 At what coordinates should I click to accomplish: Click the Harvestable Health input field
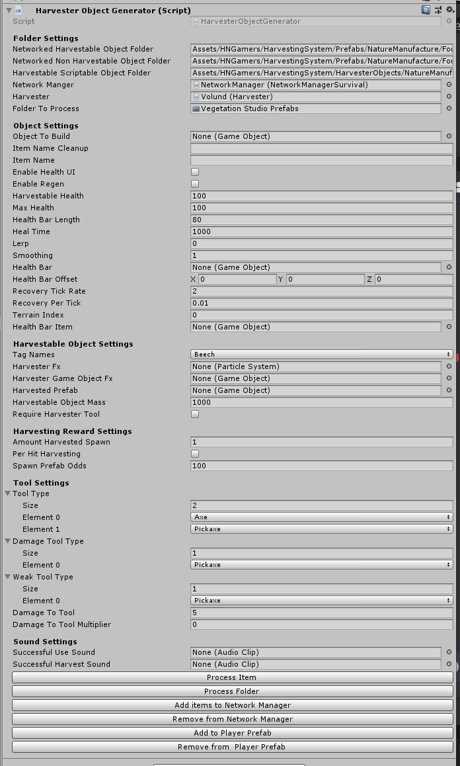tap(321, 196)
